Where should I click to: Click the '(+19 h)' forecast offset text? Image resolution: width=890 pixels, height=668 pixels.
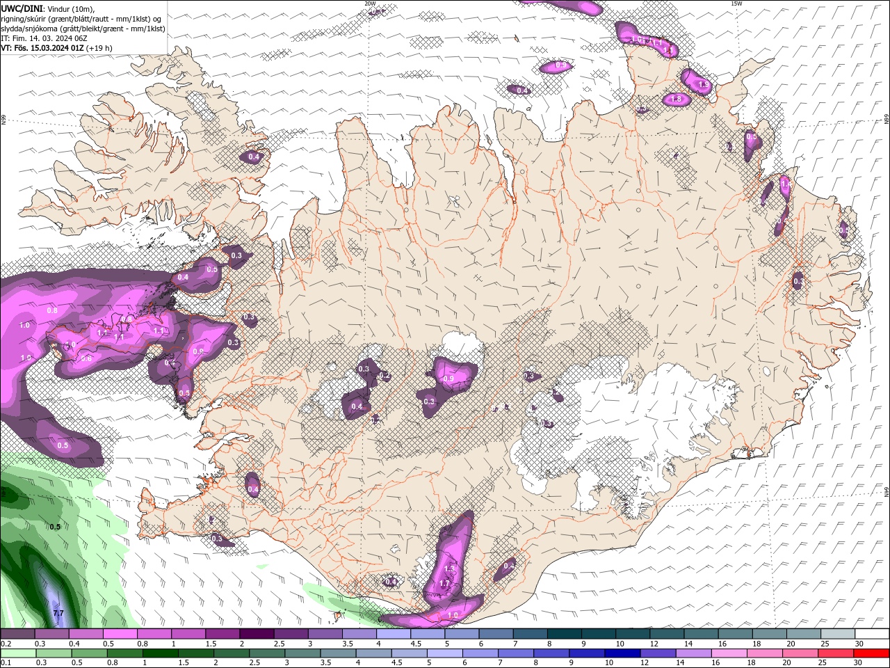click(99, 48)
